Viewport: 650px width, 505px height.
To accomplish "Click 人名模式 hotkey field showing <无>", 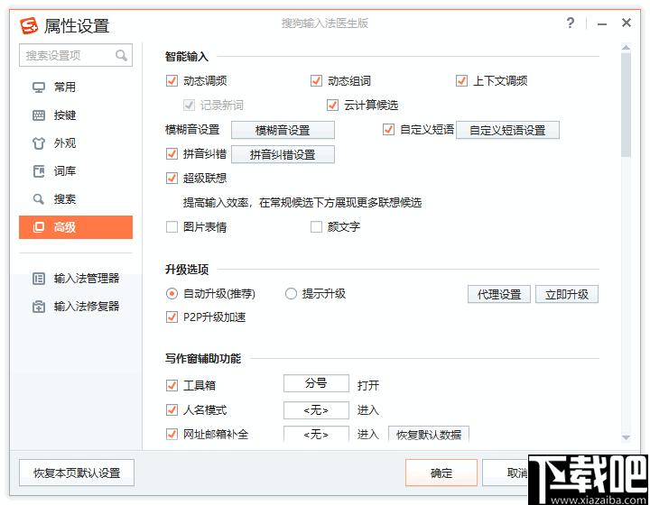I will coord(316,410).
